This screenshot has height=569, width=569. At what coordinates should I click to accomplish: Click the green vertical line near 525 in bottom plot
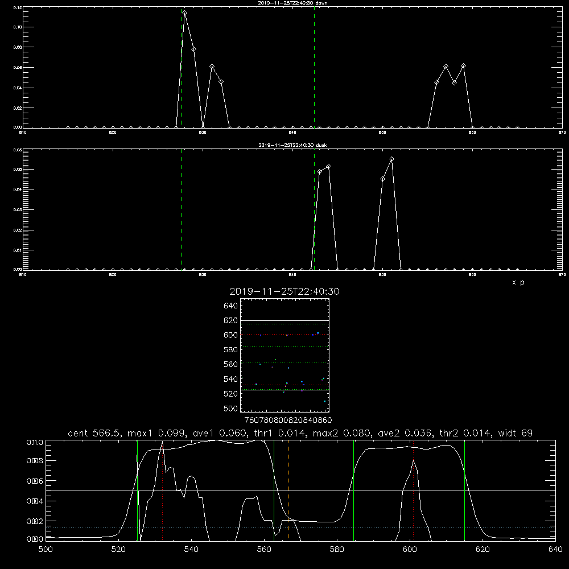(x=137, y=490)
